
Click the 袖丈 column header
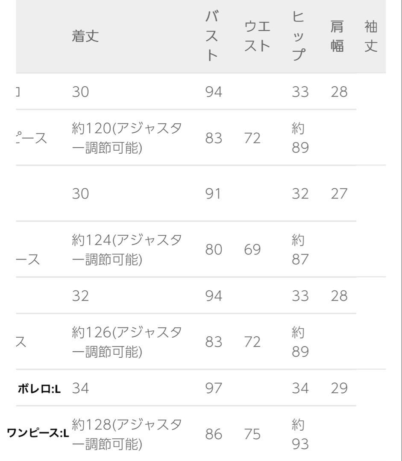[x=371, y=36]
